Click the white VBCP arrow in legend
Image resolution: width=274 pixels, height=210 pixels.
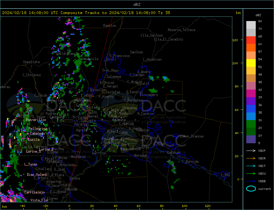pyautogui.click(x=251, y=151)
